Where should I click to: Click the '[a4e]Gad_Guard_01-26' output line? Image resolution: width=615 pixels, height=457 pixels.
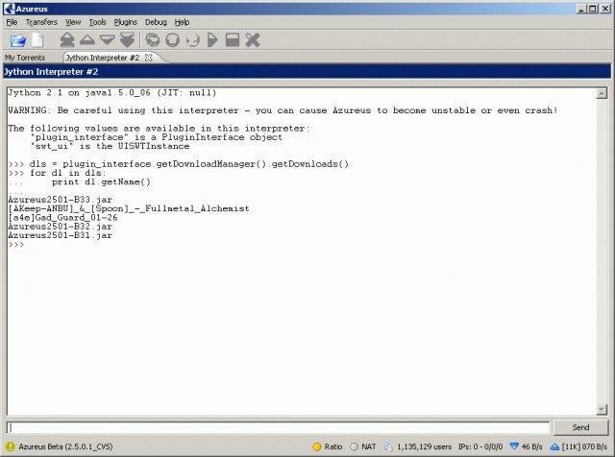pyautogui.click(x=62, y=218)
